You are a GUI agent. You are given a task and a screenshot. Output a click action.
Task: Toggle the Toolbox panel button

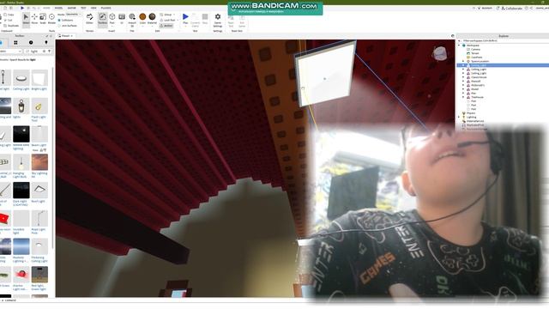click(x=102, y=19)
